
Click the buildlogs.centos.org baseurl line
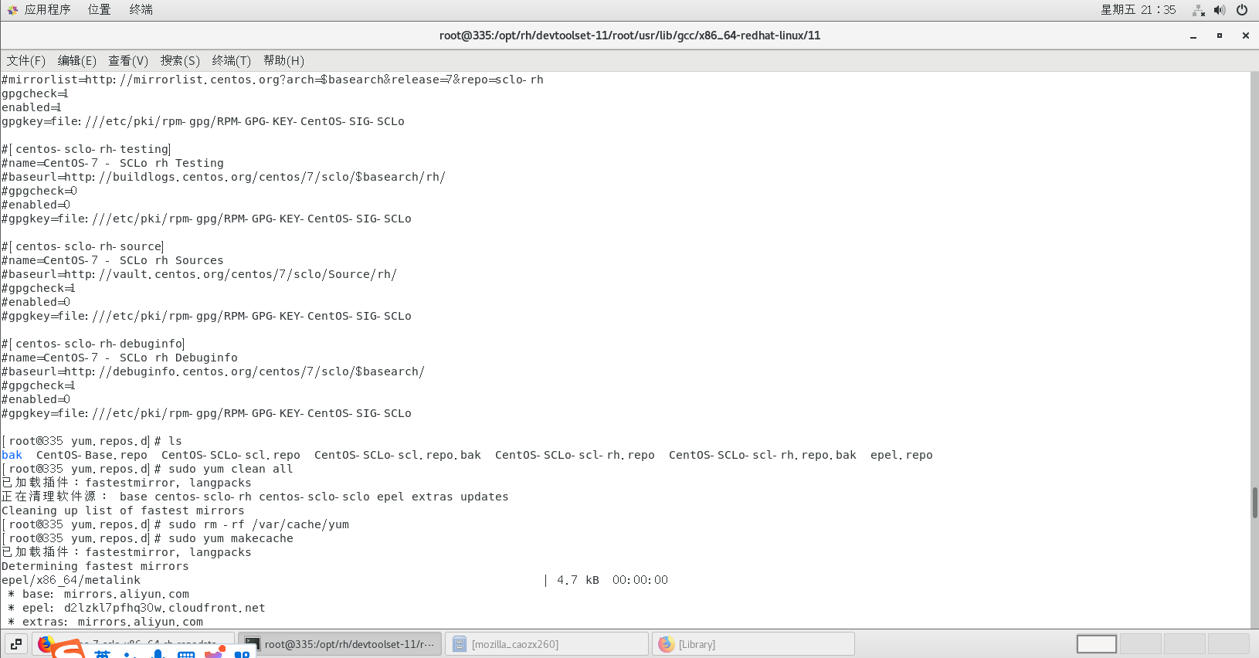[x=224, y=177]
